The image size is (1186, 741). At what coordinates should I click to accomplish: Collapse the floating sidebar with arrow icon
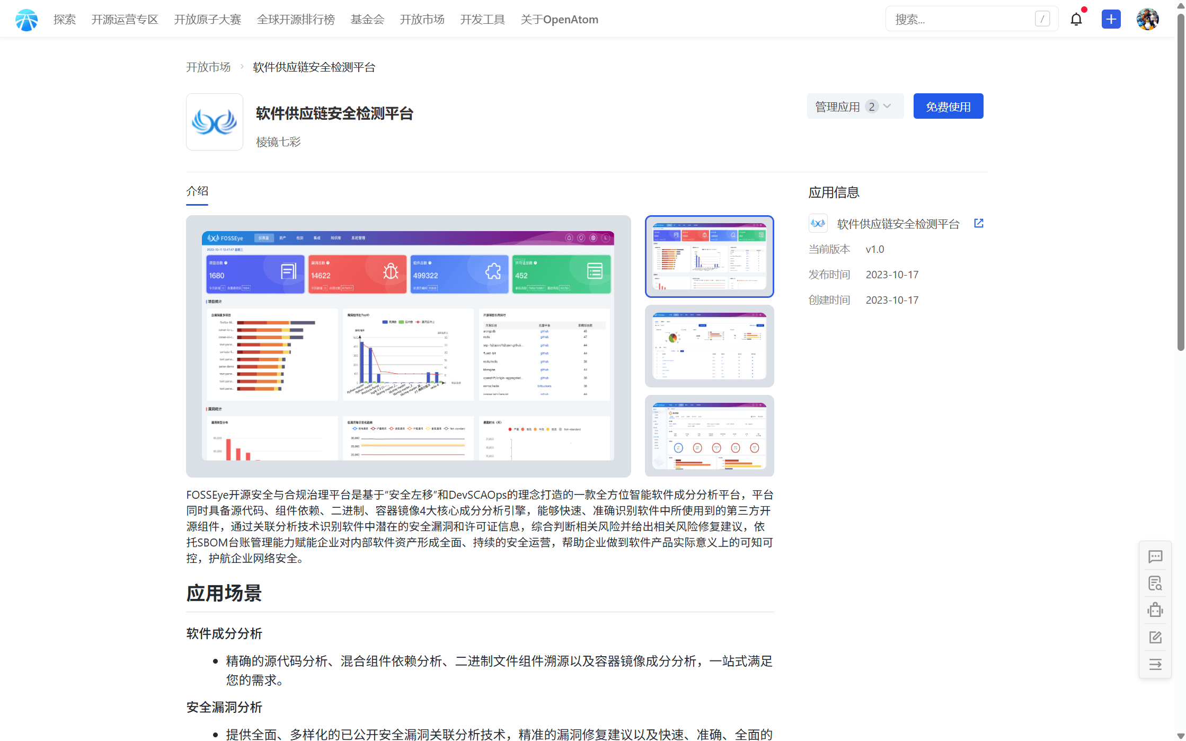[x=1155, y=665]
